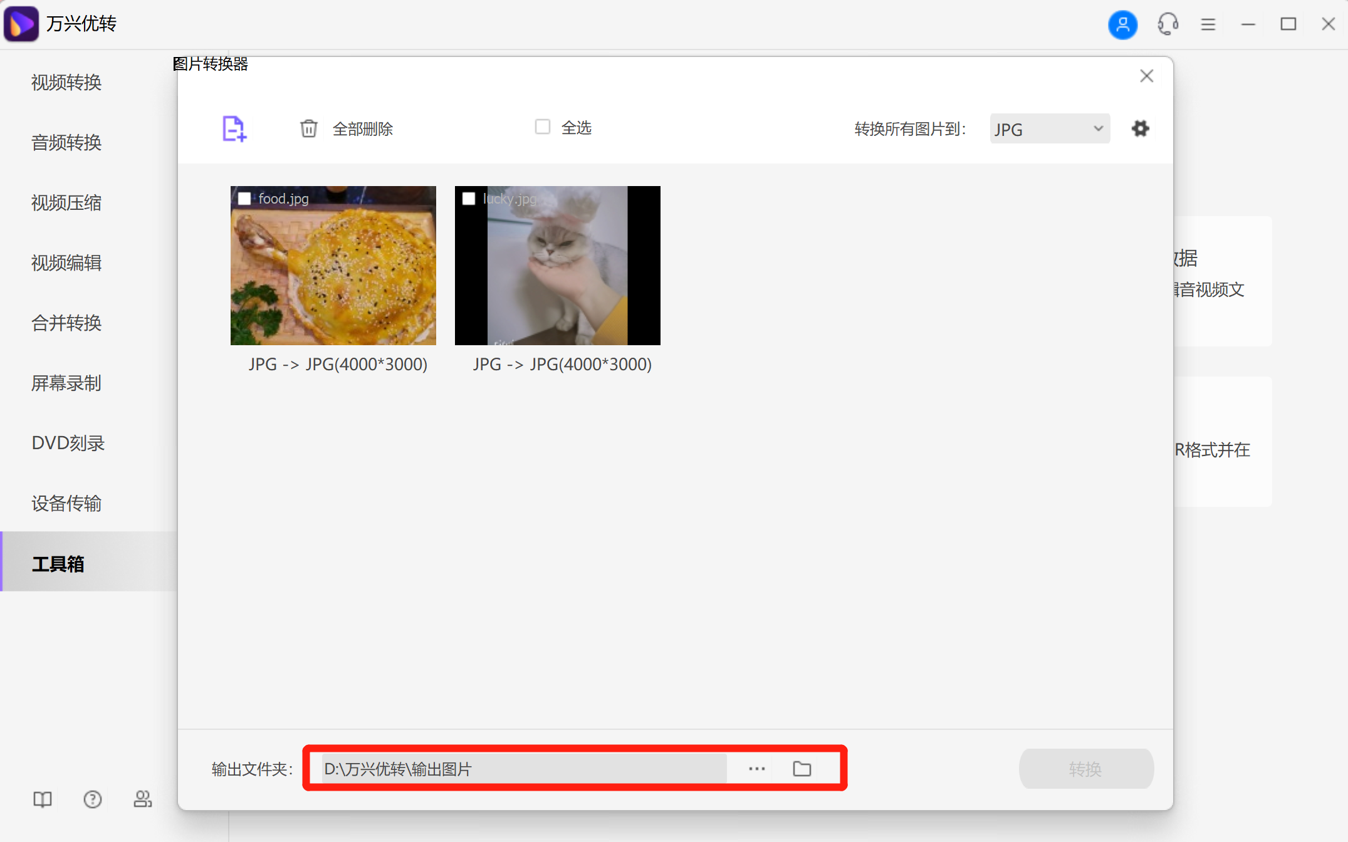Open the main menu hamburger icon
This screenshot has width=1348, height=842.
tap(1208, 24)
